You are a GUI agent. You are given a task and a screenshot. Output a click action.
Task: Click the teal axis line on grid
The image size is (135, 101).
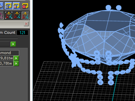pyautogui.click(x=116, y=83)
